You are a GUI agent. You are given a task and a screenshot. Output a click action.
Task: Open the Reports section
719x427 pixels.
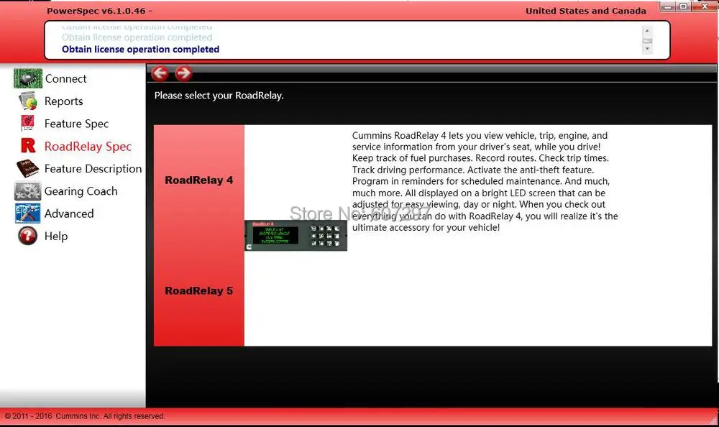pyautogui.click(x=64, y=101)
